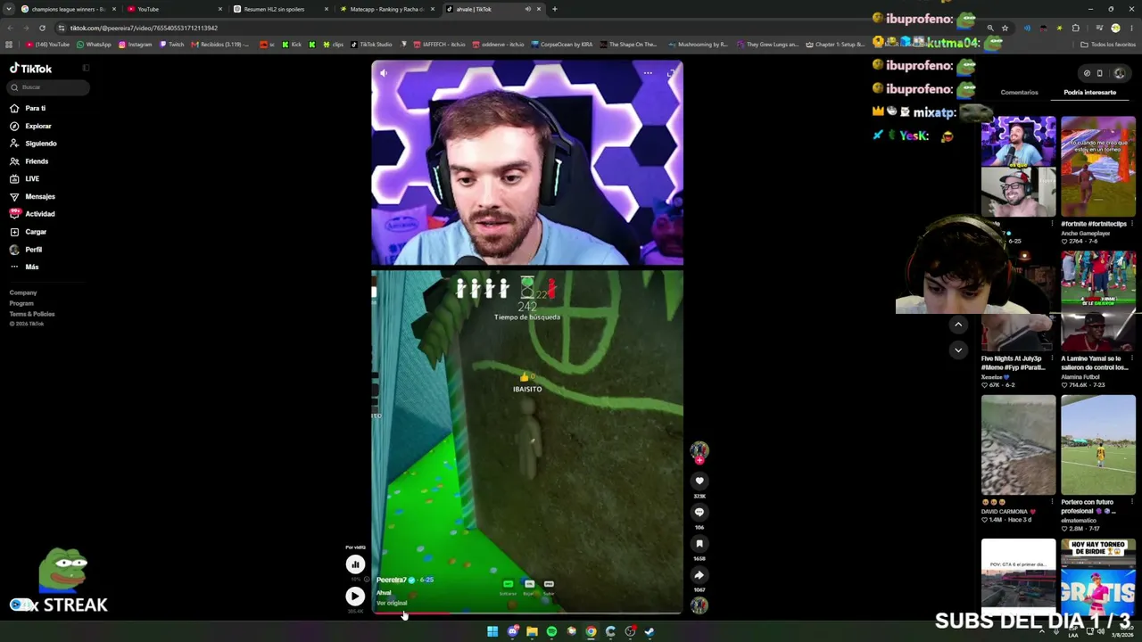Open the vidIQ stats bar-chart button
1142x642 pixels.
click(x=355, y=564)
